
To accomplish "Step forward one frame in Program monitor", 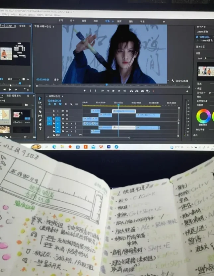I will [x=119, y=91].
